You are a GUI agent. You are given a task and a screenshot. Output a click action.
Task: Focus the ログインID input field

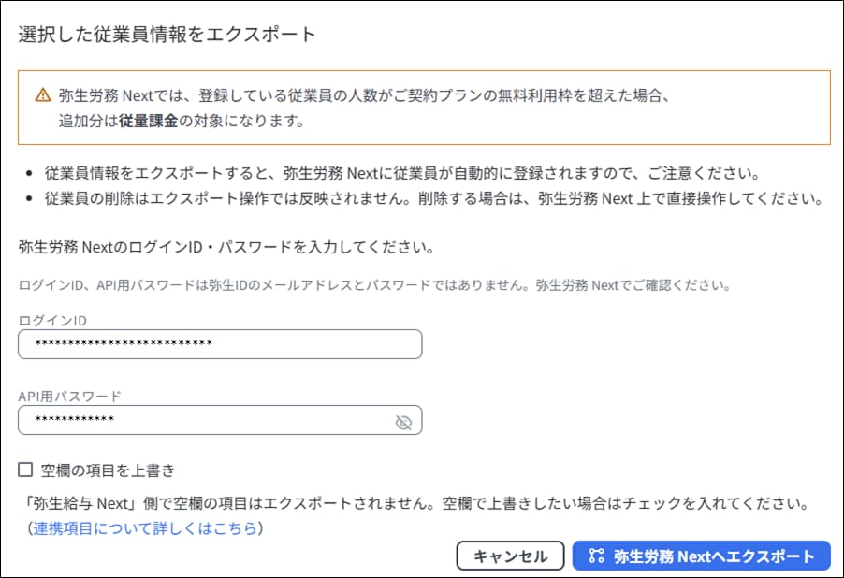(x=220, y=344)
